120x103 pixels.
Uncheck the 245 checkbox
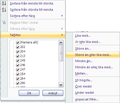tap(18, 61)
